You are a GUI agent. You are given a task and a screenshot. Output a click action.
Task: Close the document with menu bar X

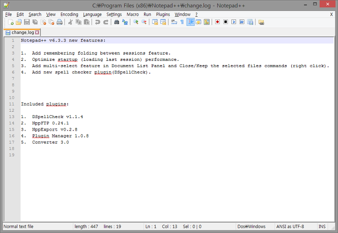[331, 15]
